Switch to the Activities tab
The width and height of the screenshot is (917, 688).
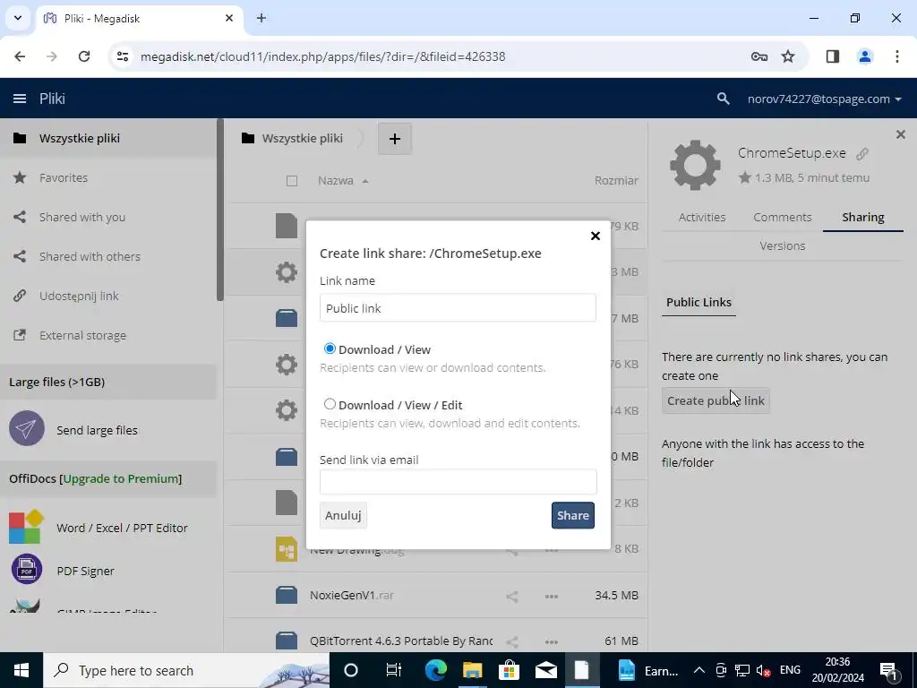pos(702,217)
